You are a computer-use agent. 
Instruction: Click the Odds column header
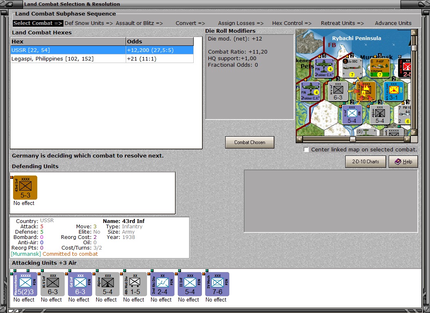(x=160, y=41)
